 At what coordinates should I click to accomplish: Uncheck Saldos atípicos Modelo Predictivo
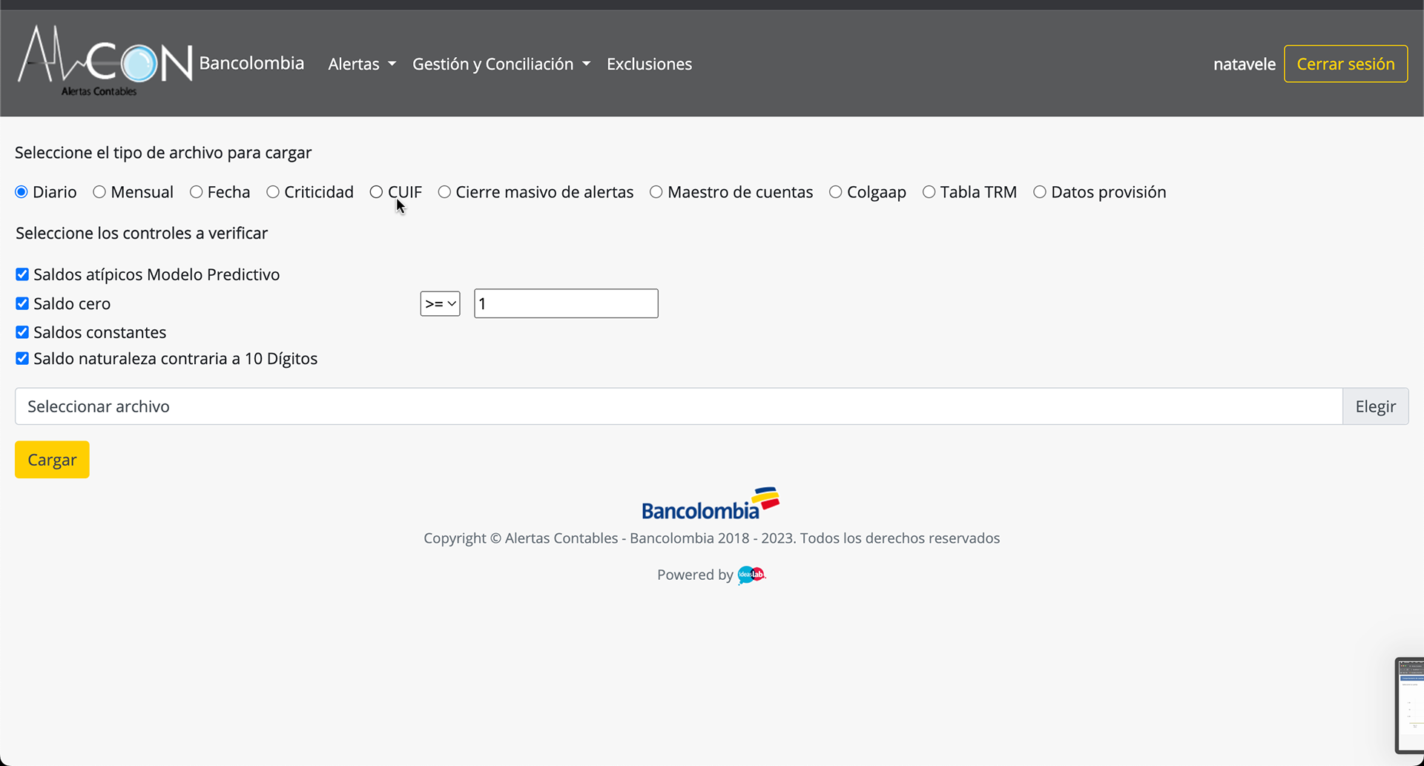(x=22, y=274)
